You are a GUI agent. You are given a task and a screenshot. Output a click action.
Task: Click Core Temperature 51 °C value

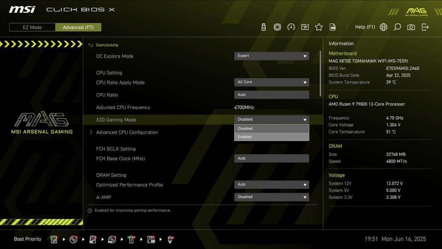point(391,132)
